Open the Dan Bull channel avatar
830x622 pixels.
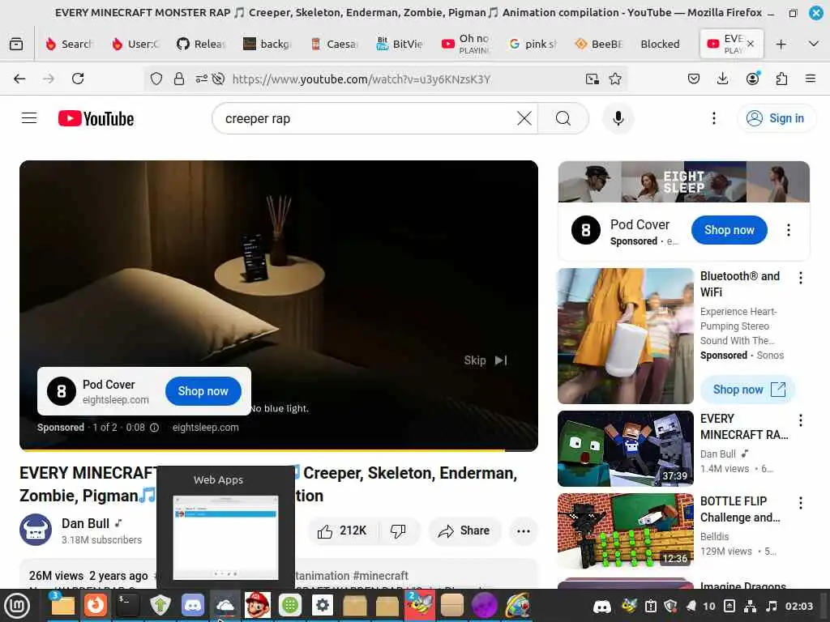pyautogui.click(x=36, y=530)
